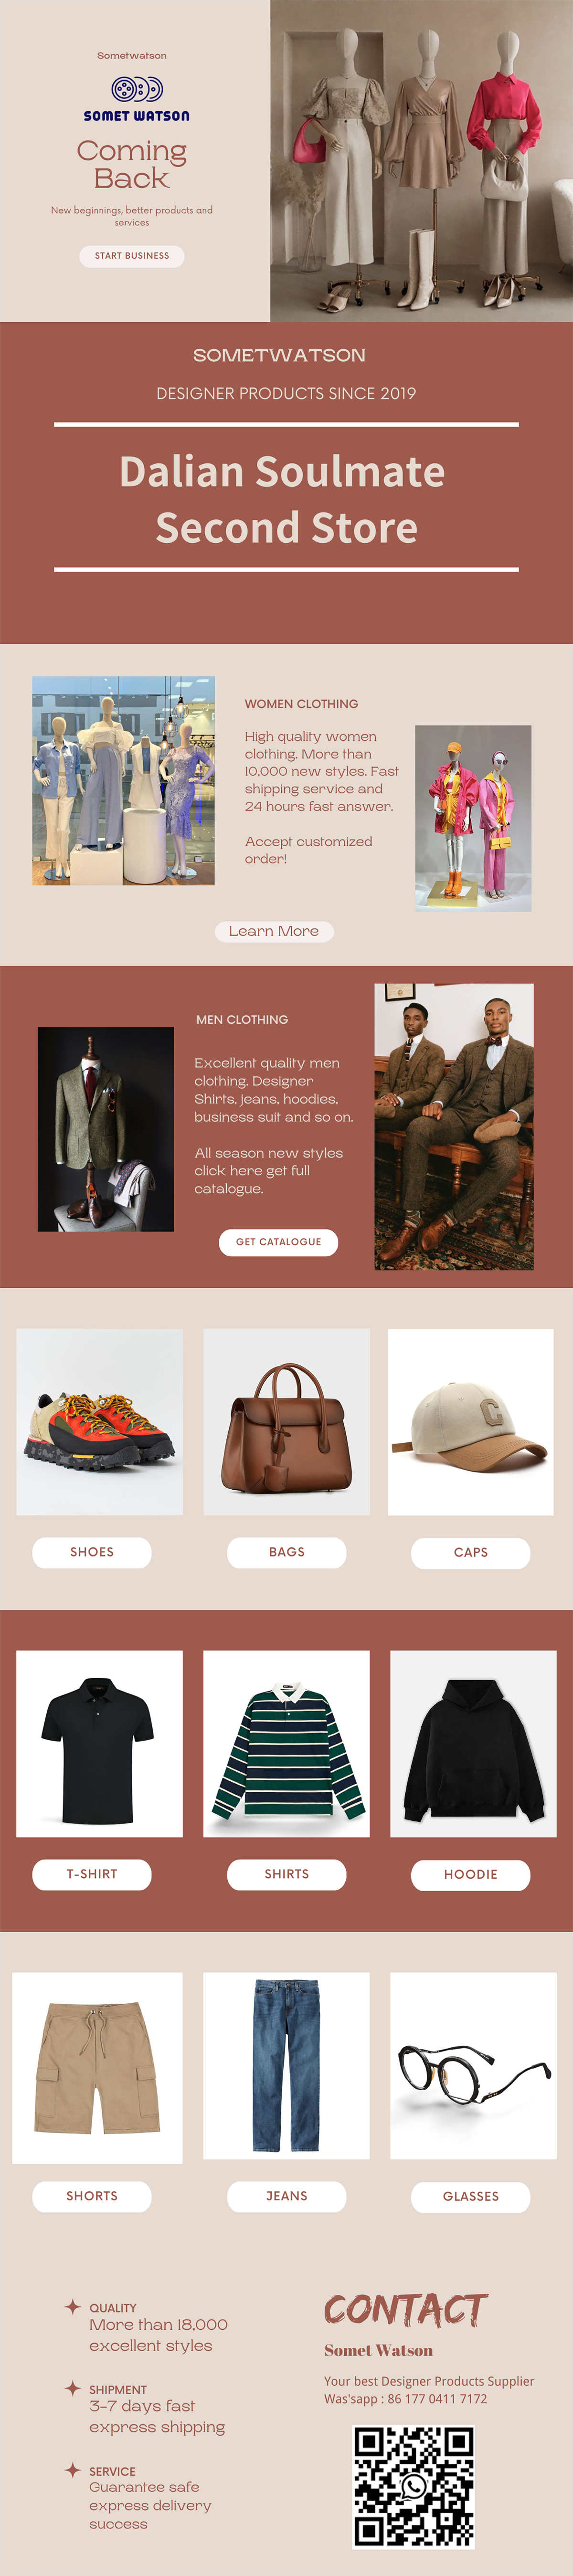
Task: Click the Dalian Soulmate Second Store heading
Action: (284, 499)
